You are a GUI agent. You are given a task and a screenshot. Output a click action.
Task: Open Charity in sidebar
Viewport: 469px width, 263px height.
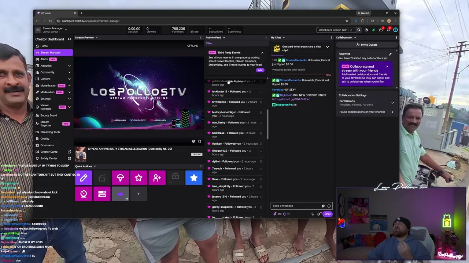[45, 139]
